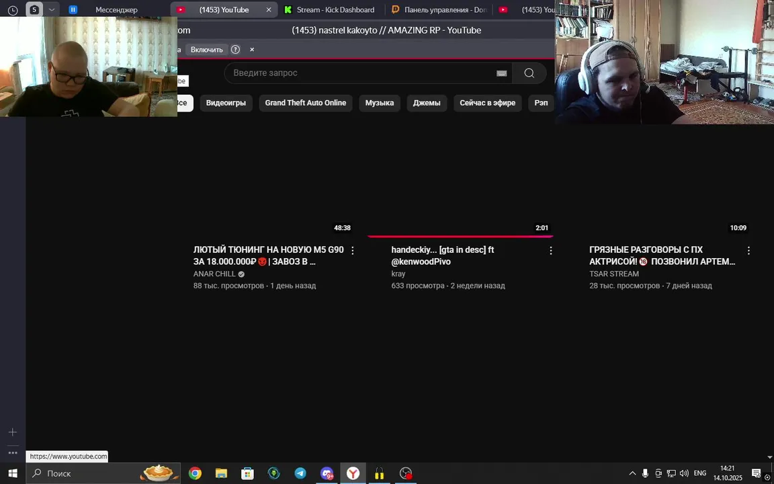The width and height of the screenshot is (774, 484).
Task: Switch to the rightmost YouTube tab
Action: [x=525, y=9]
